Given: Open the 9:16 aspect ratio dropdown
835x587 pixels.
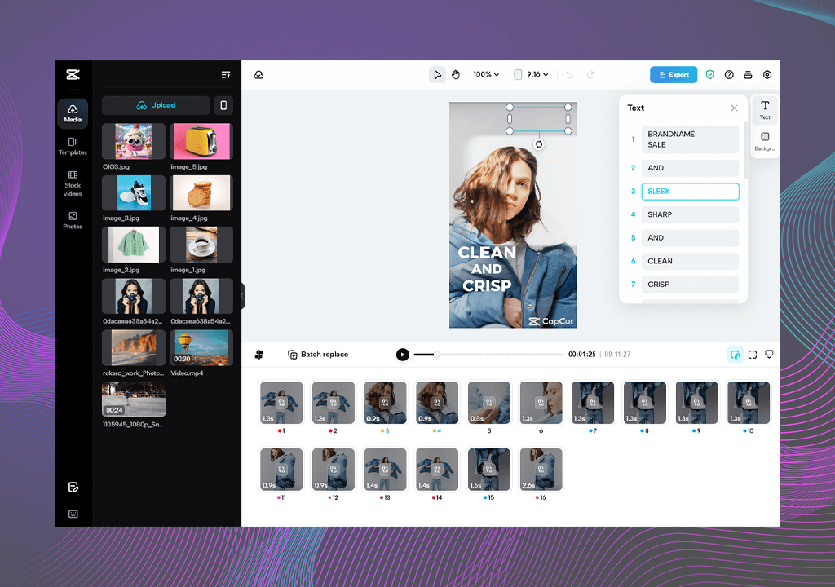Looking at the screenshot, I should point(531,74).
